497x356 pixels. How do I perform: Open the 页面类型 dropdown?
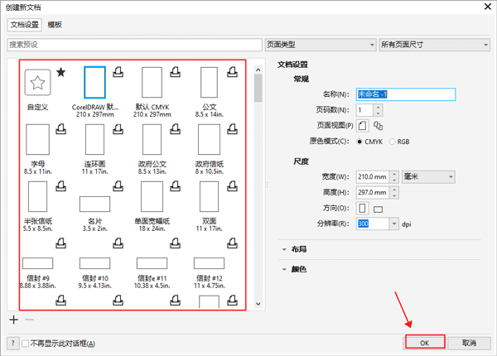[x=321, y=45]
